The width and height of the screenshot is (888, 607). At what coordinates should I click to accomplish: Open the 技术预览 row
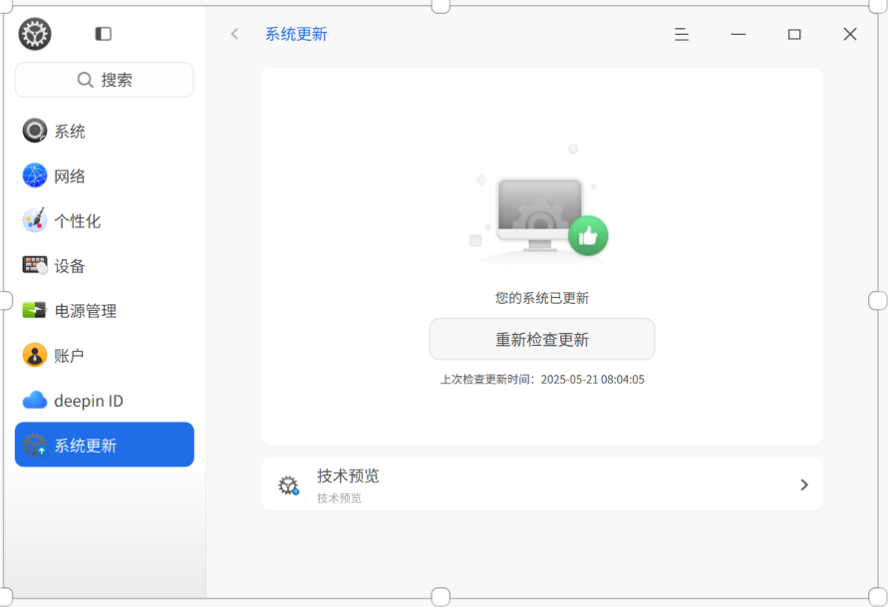[542, 484]
